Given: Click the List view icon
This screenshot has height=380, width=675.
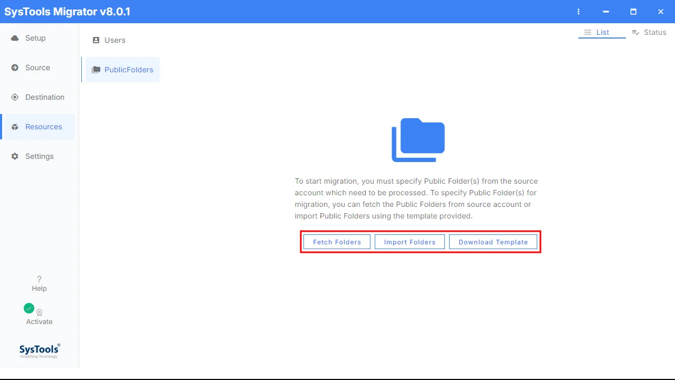Looking at the screenshot, I should click(587, 32).
